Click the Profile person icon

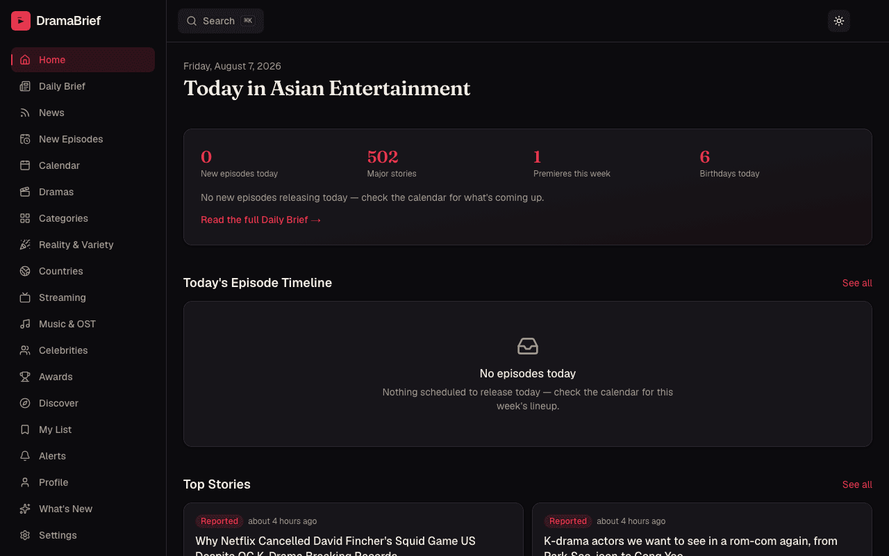pyautogui.click(x=25, y=482)
